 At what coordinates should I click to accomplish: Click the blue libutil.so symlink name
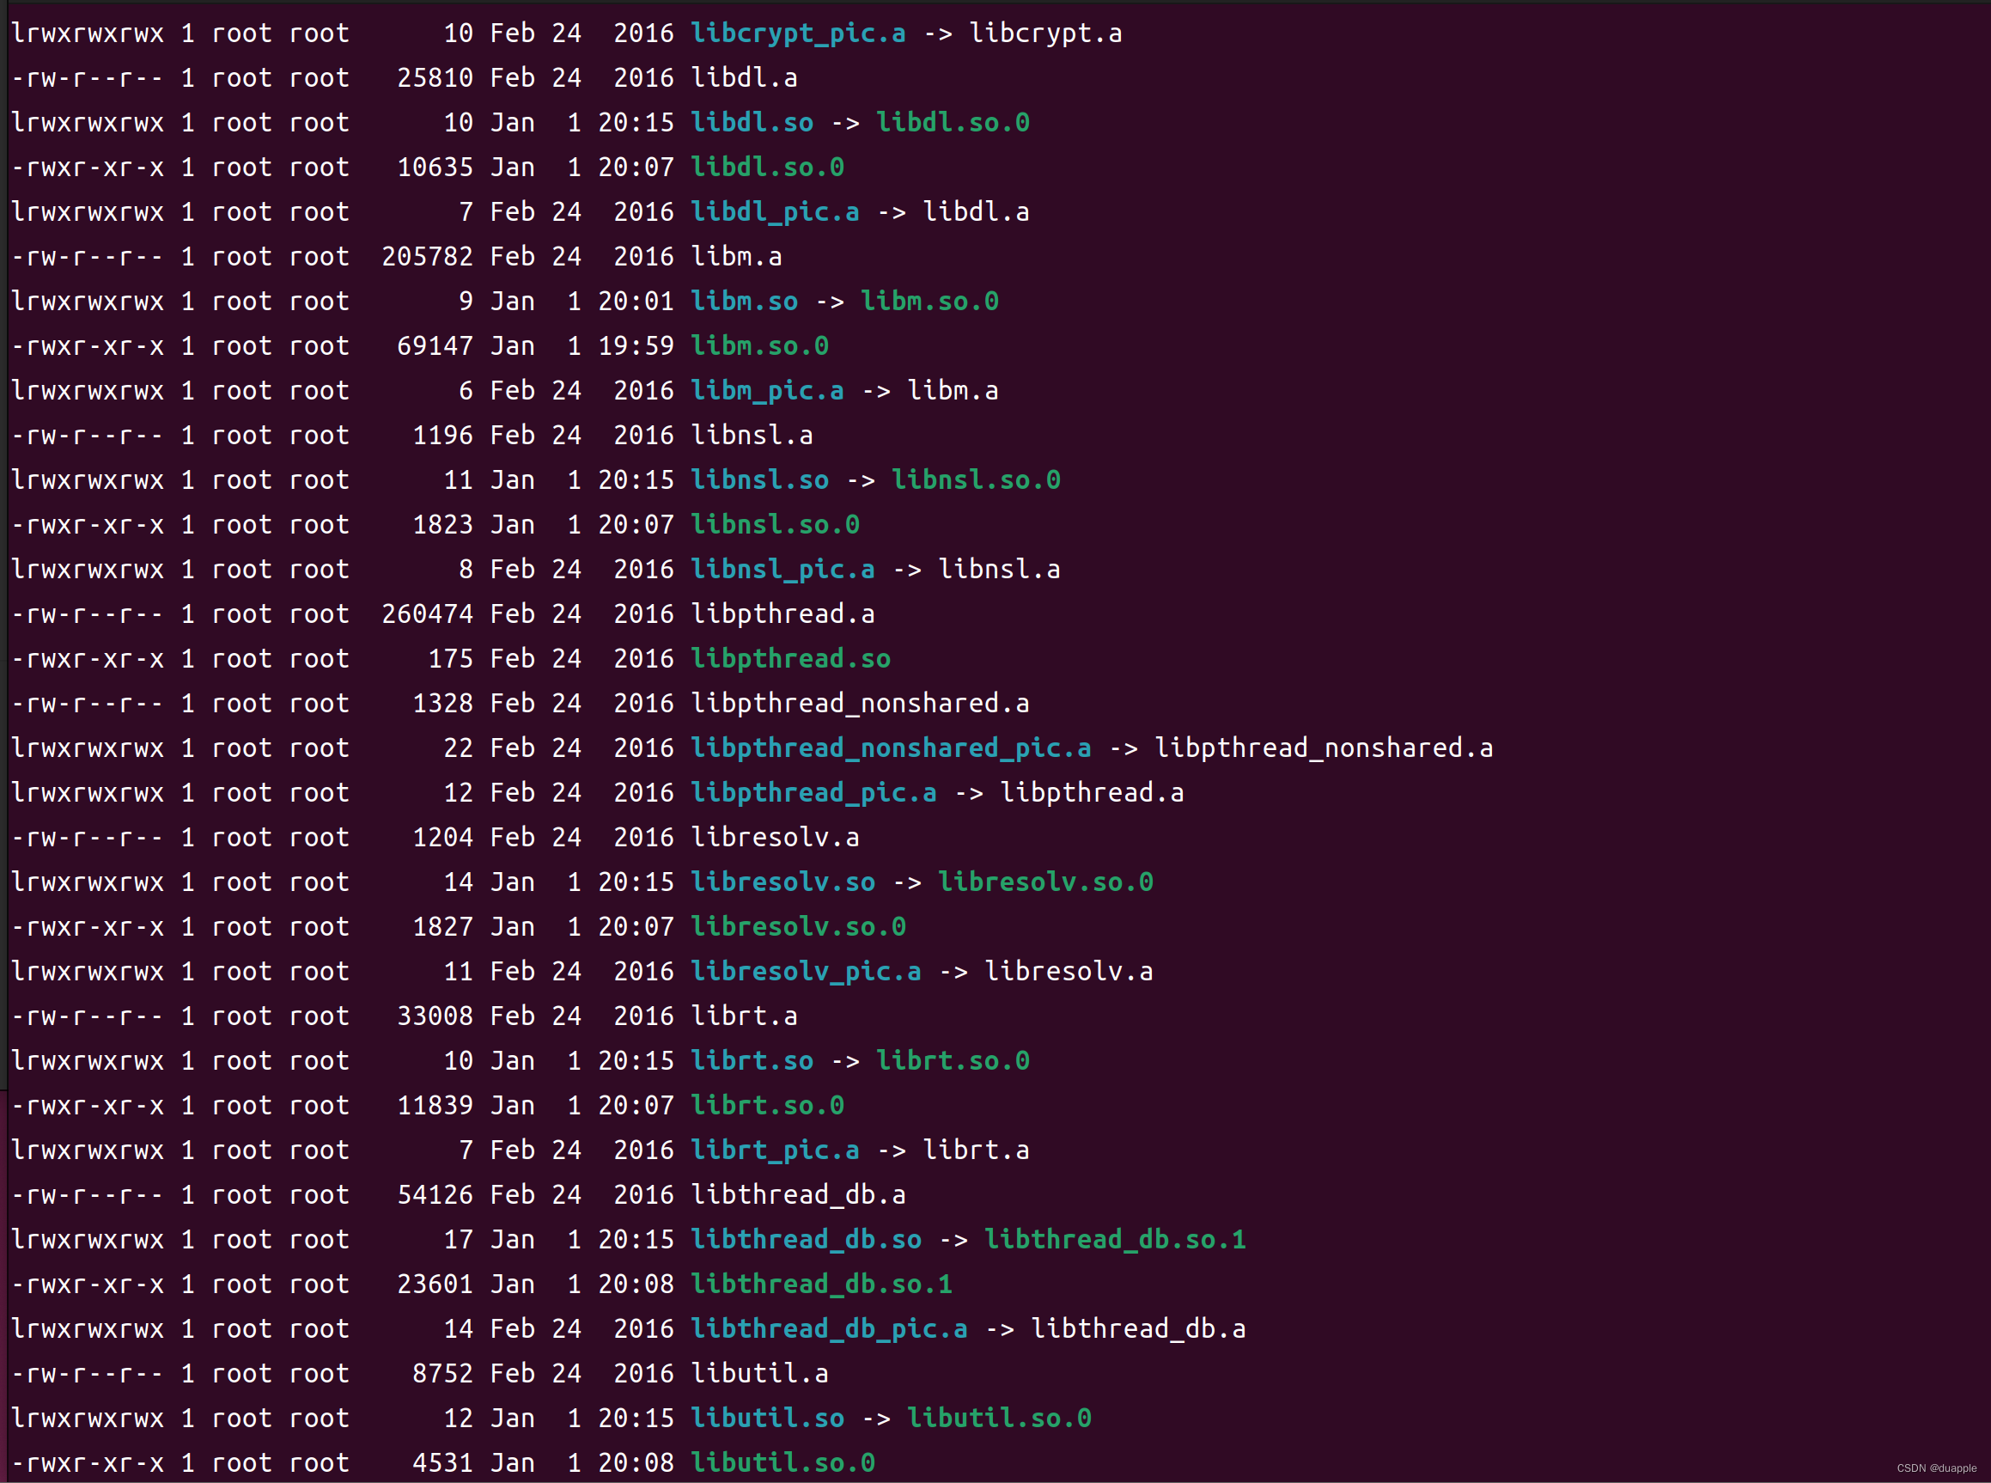(x=767, y=1419)
